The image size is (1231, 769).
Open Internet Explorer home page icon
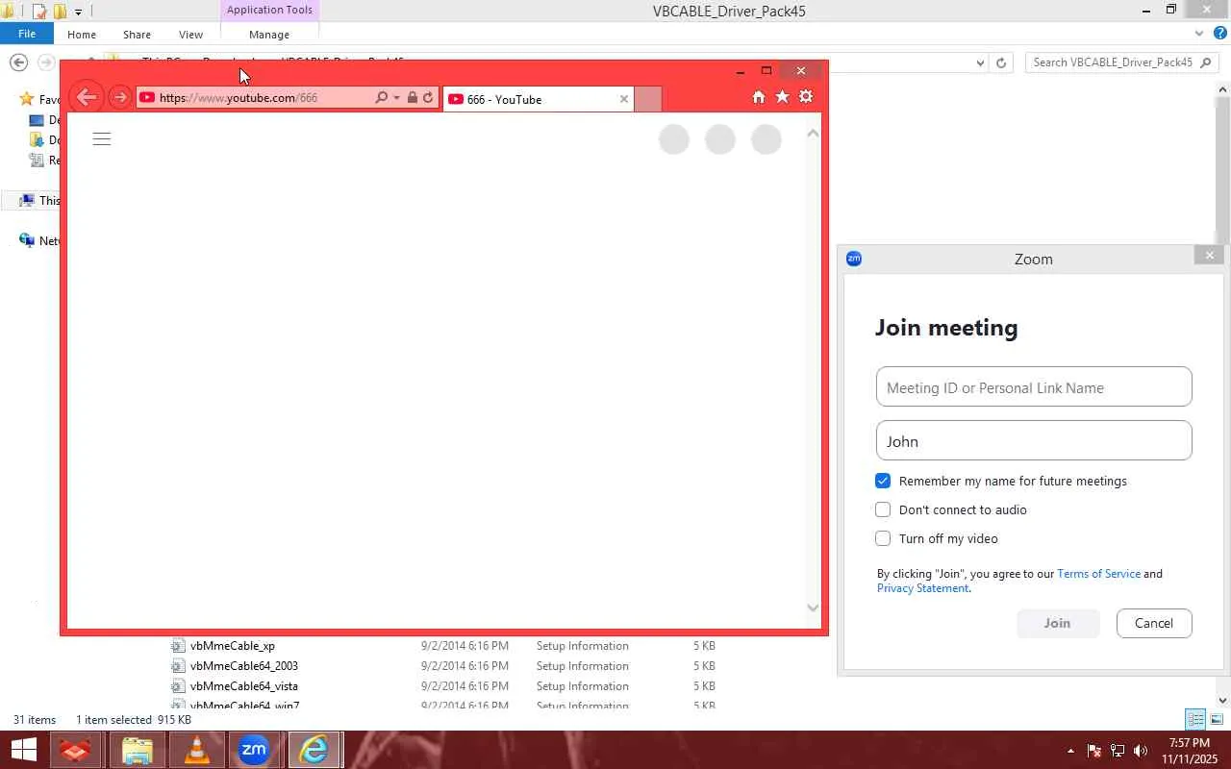[759, 97]
